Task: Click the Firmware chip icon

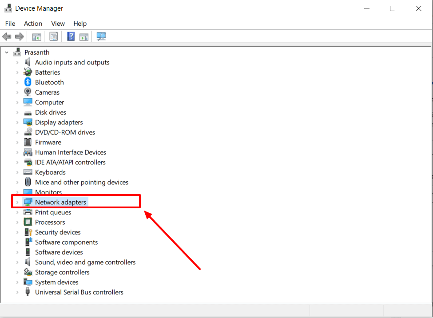Action: pos(28,142)
